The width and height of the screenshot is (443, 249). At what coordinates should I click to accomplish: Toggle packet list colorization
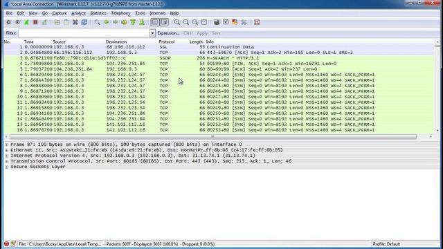pos(155,22)
